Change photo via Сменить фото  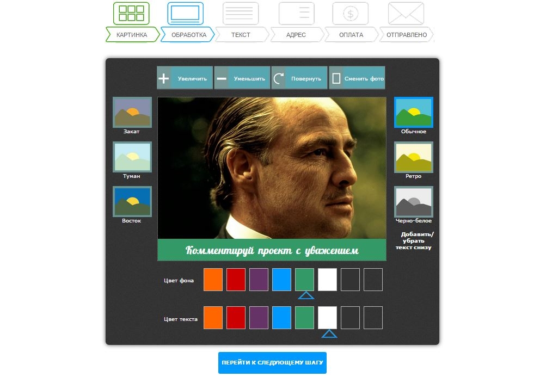357,78
